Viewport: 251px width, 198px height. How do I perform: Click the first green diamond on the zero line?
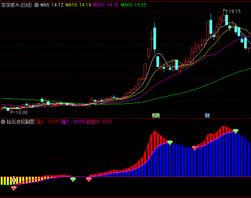point(73,180)
